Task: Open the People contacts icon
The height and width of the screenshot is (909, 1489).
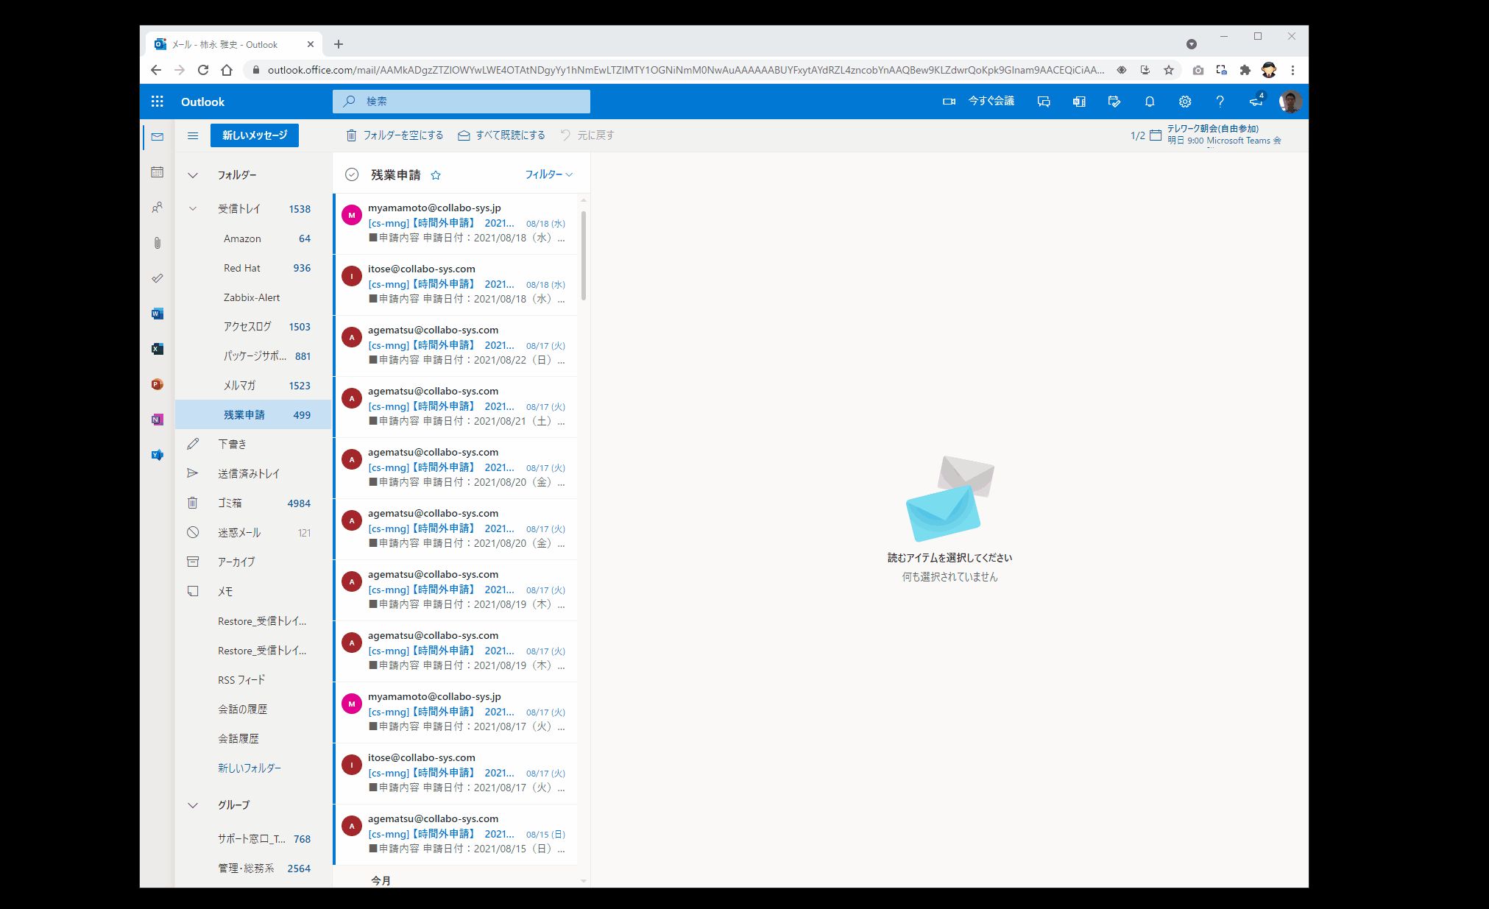Action: (x=157, y=208)
